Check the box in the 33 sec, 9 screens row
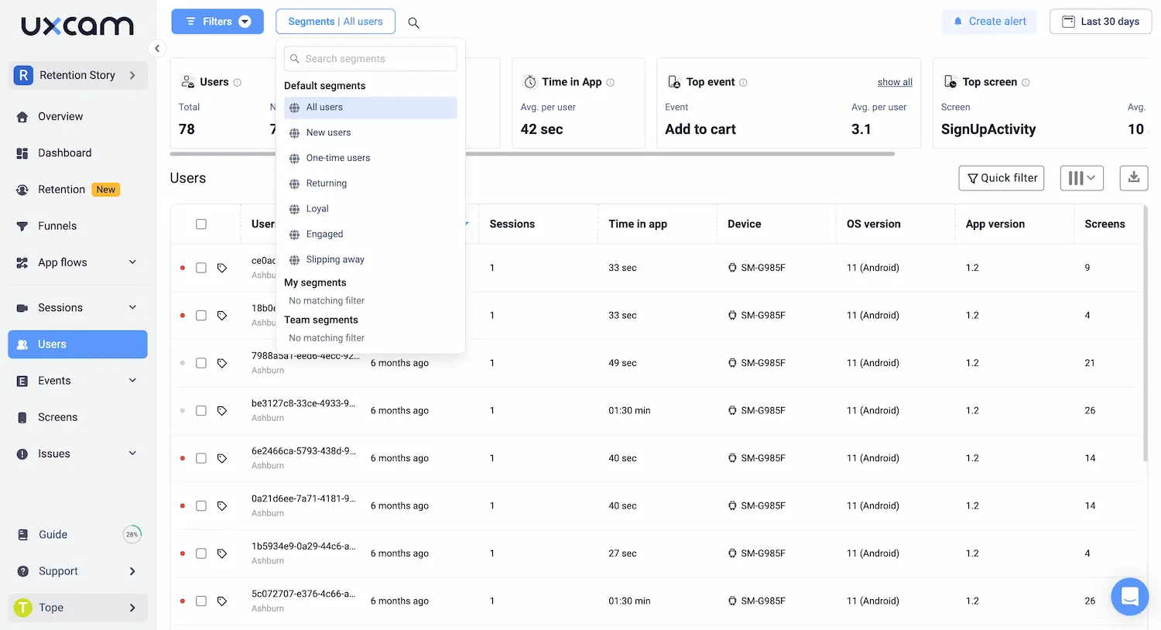This screenshot has height=630, width=1161. point(201,268)
